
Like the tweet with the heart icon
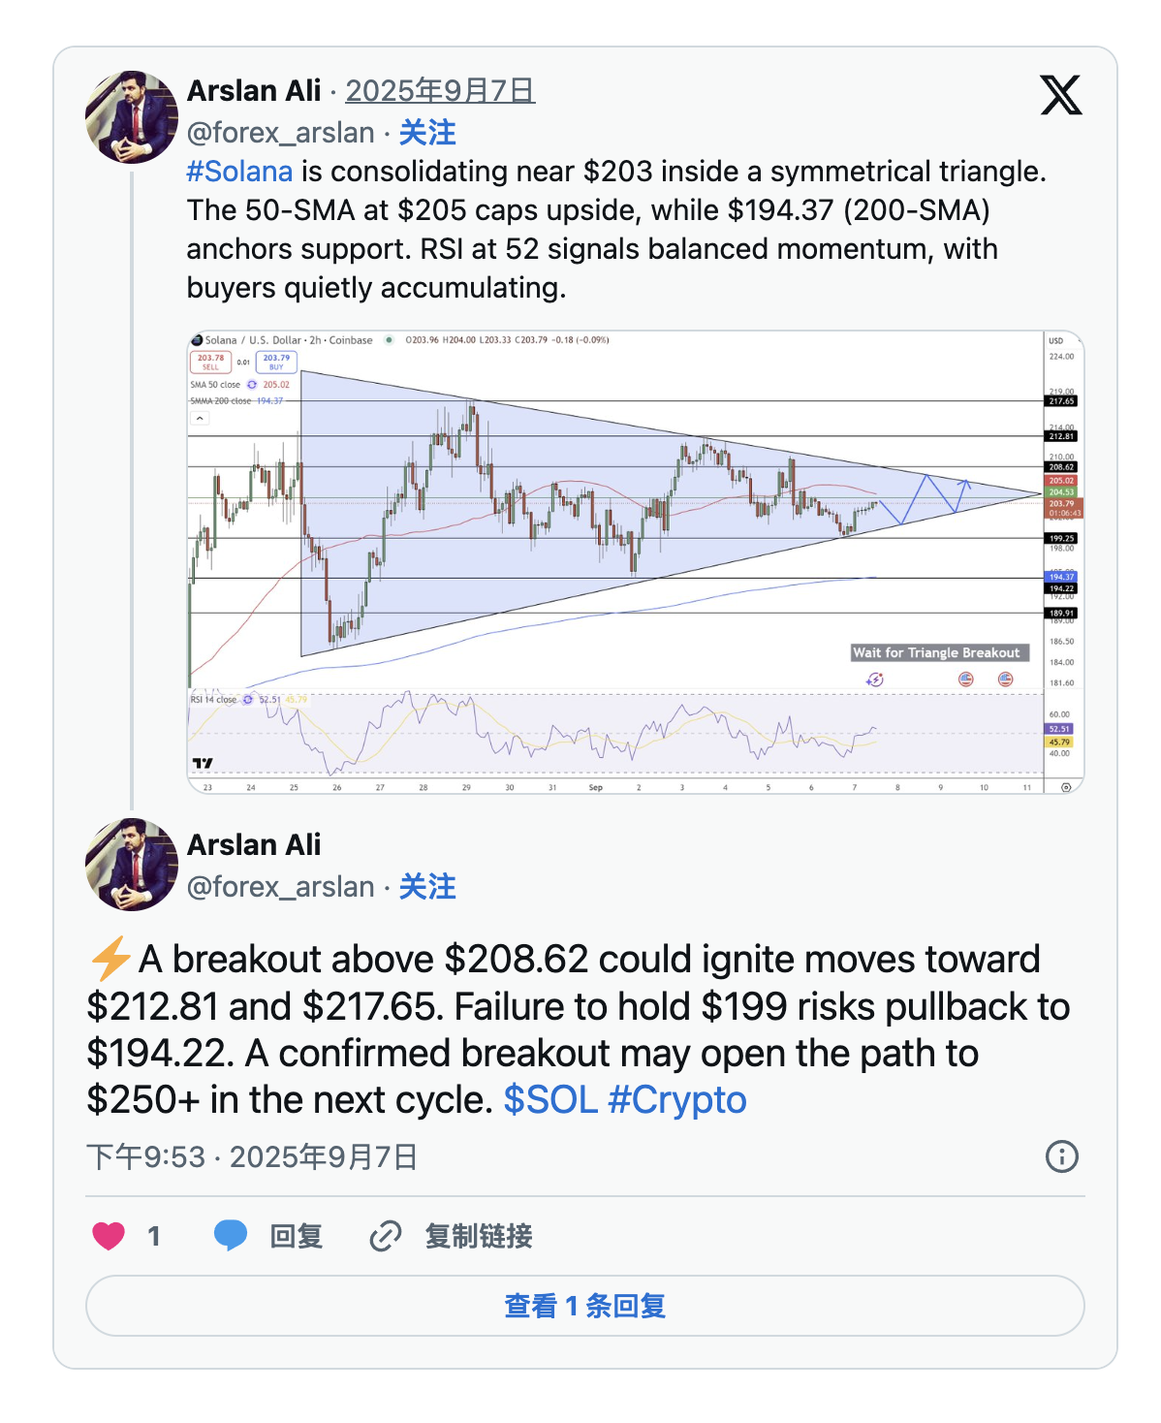click(x=109, y=1236)
